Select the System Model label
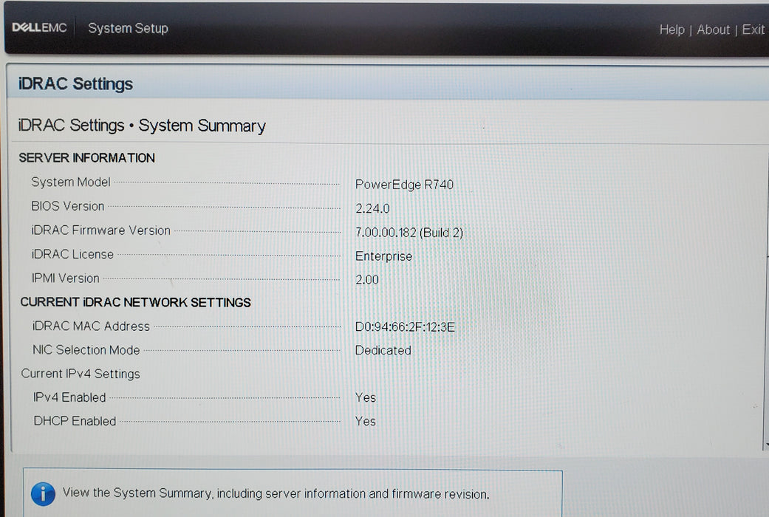 point(71,182)
